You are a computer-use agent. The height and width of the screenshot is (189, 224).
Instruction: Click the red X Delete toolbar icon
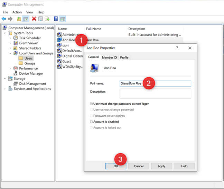point(34,19)
